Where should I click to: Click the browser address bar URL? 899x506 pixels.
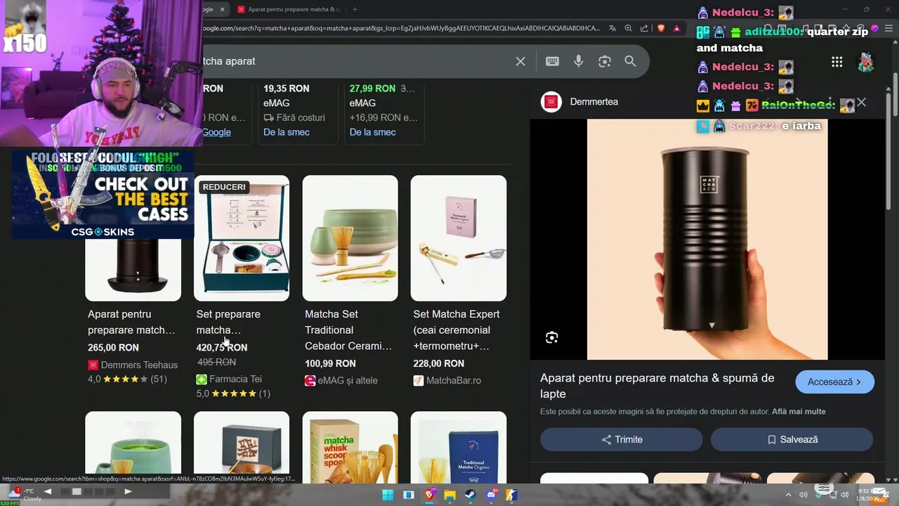[x=400, y=28]
